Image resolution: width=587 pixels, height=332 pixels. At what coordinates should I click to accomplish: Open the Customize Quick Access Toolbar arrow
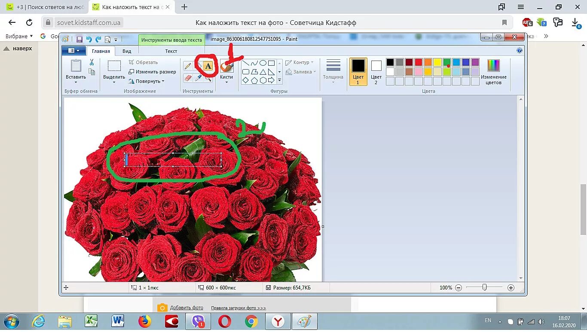(x=116, y=40)
